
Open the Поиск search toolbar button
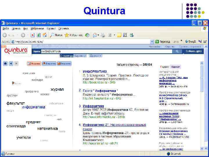point(56,35)
